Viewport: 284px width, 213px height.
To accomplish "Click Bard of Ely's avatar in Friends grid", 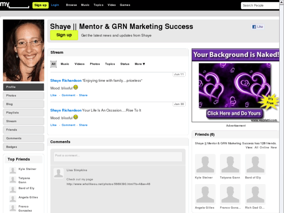I will coord(255,164).
